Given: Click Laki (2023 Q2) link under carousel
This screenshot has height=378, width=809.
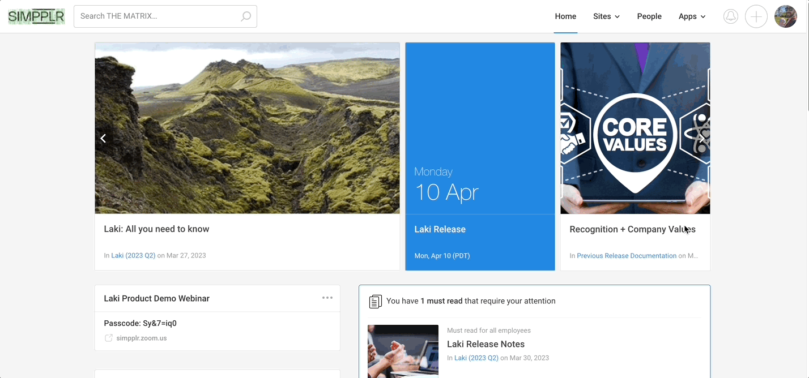Looking at the screenshot, I should pyautogui.click(x=133, y=256).
